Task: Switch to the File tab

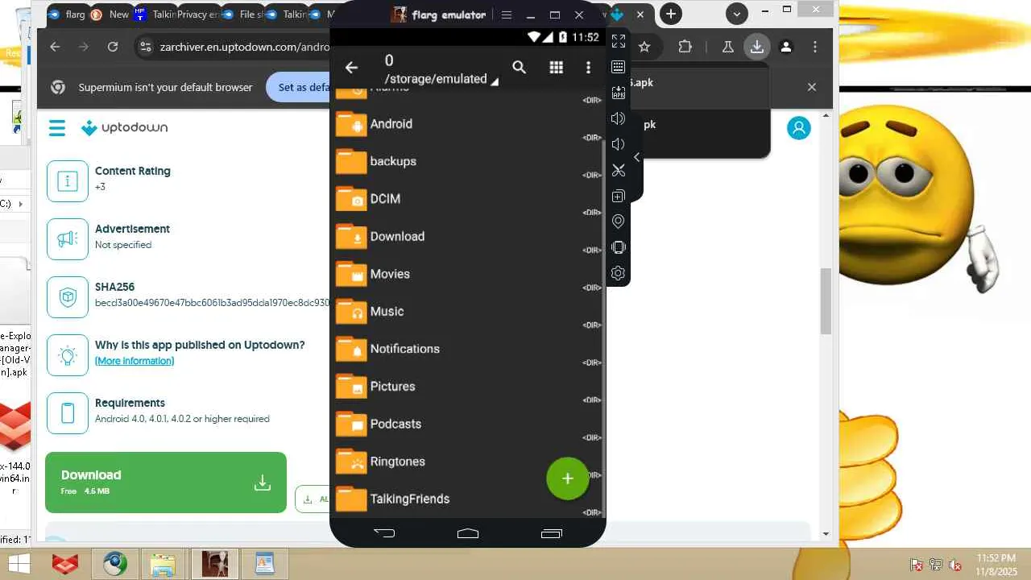Action: pyautogui.click(x=242, y=14)
